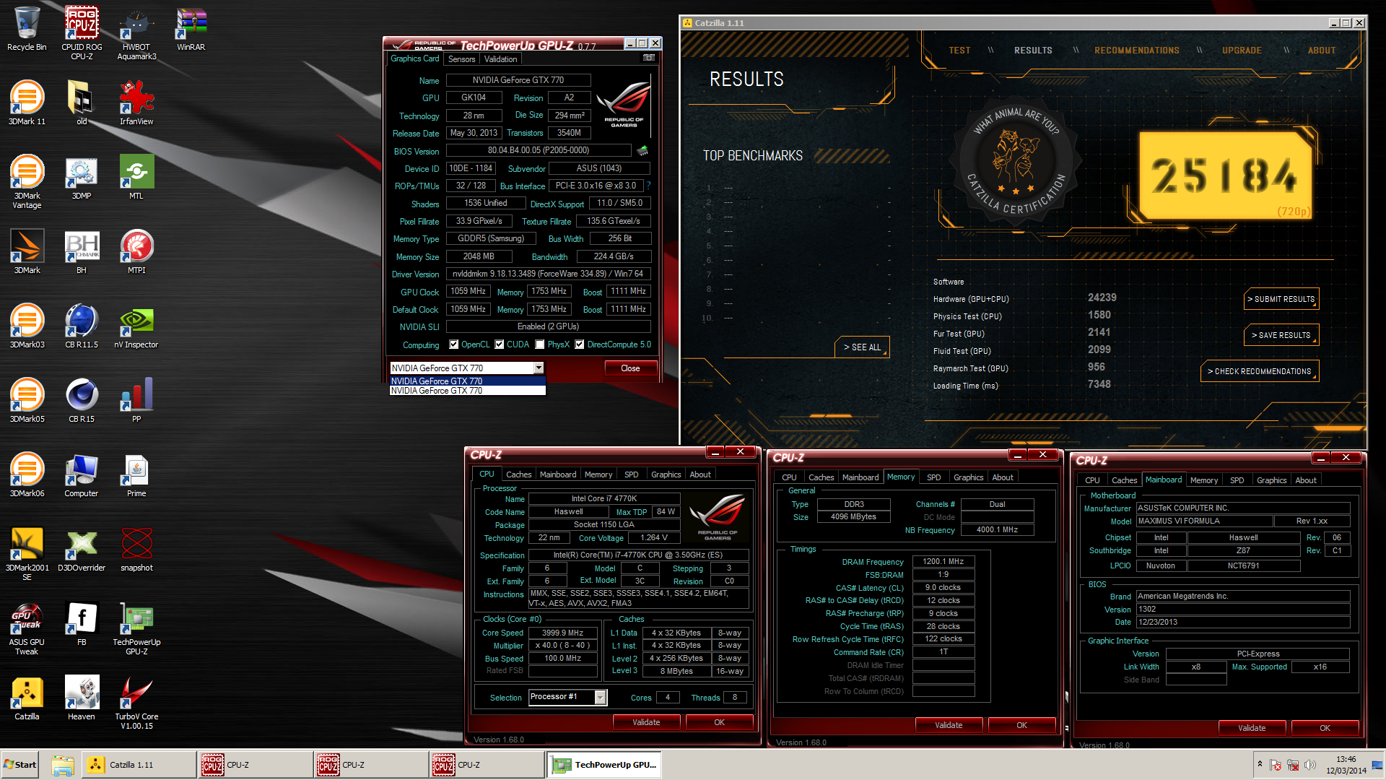Launch CPUID ROG CPU-Z desktop icon

pos(82,32)
